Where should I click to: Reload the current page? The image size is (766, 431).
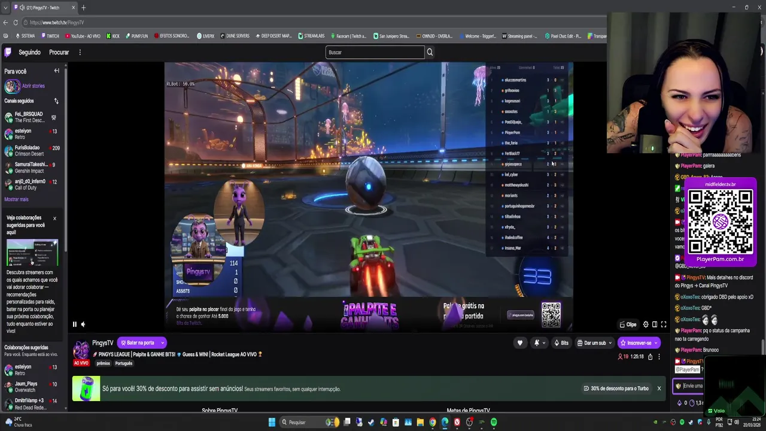tap(16, 23)
